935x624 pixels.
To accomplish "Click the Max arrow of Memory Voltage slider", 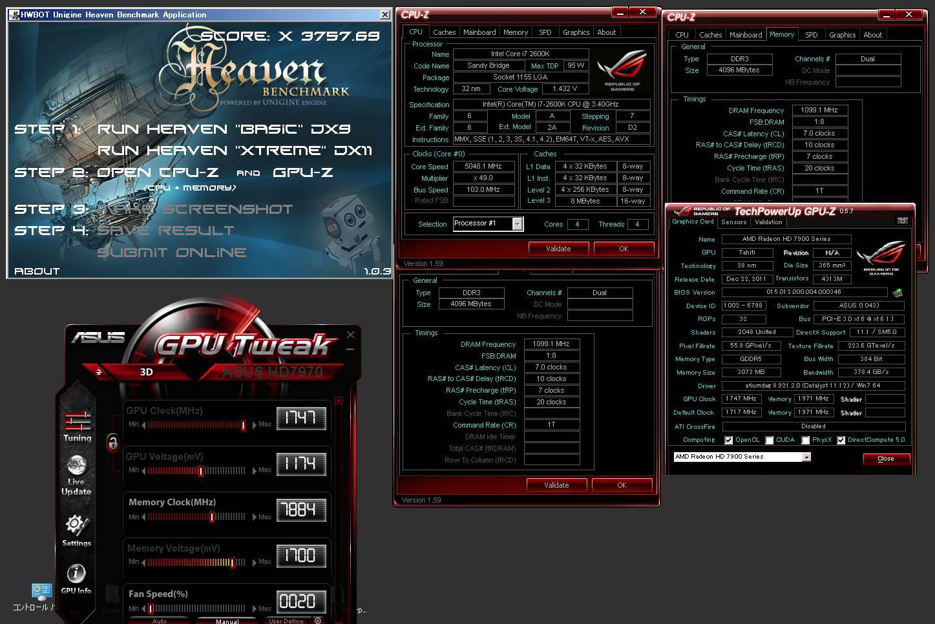I will coord(255,562).
